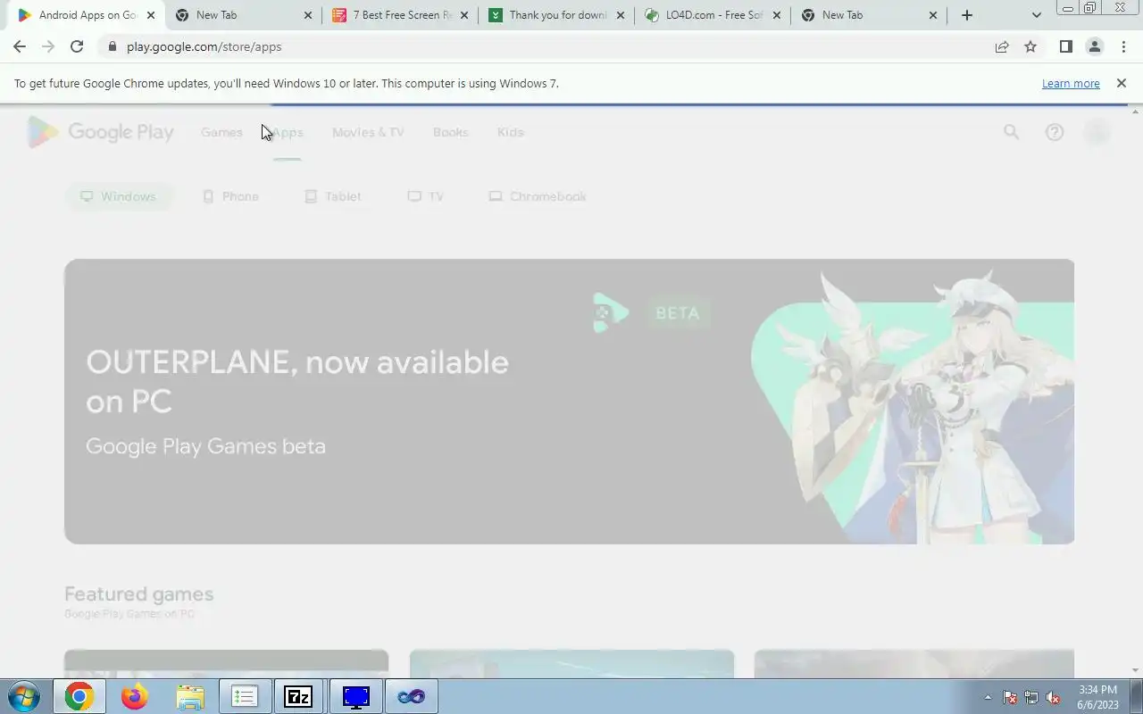
Task: Open the Google Play help icon
Action: point(1055,132)
